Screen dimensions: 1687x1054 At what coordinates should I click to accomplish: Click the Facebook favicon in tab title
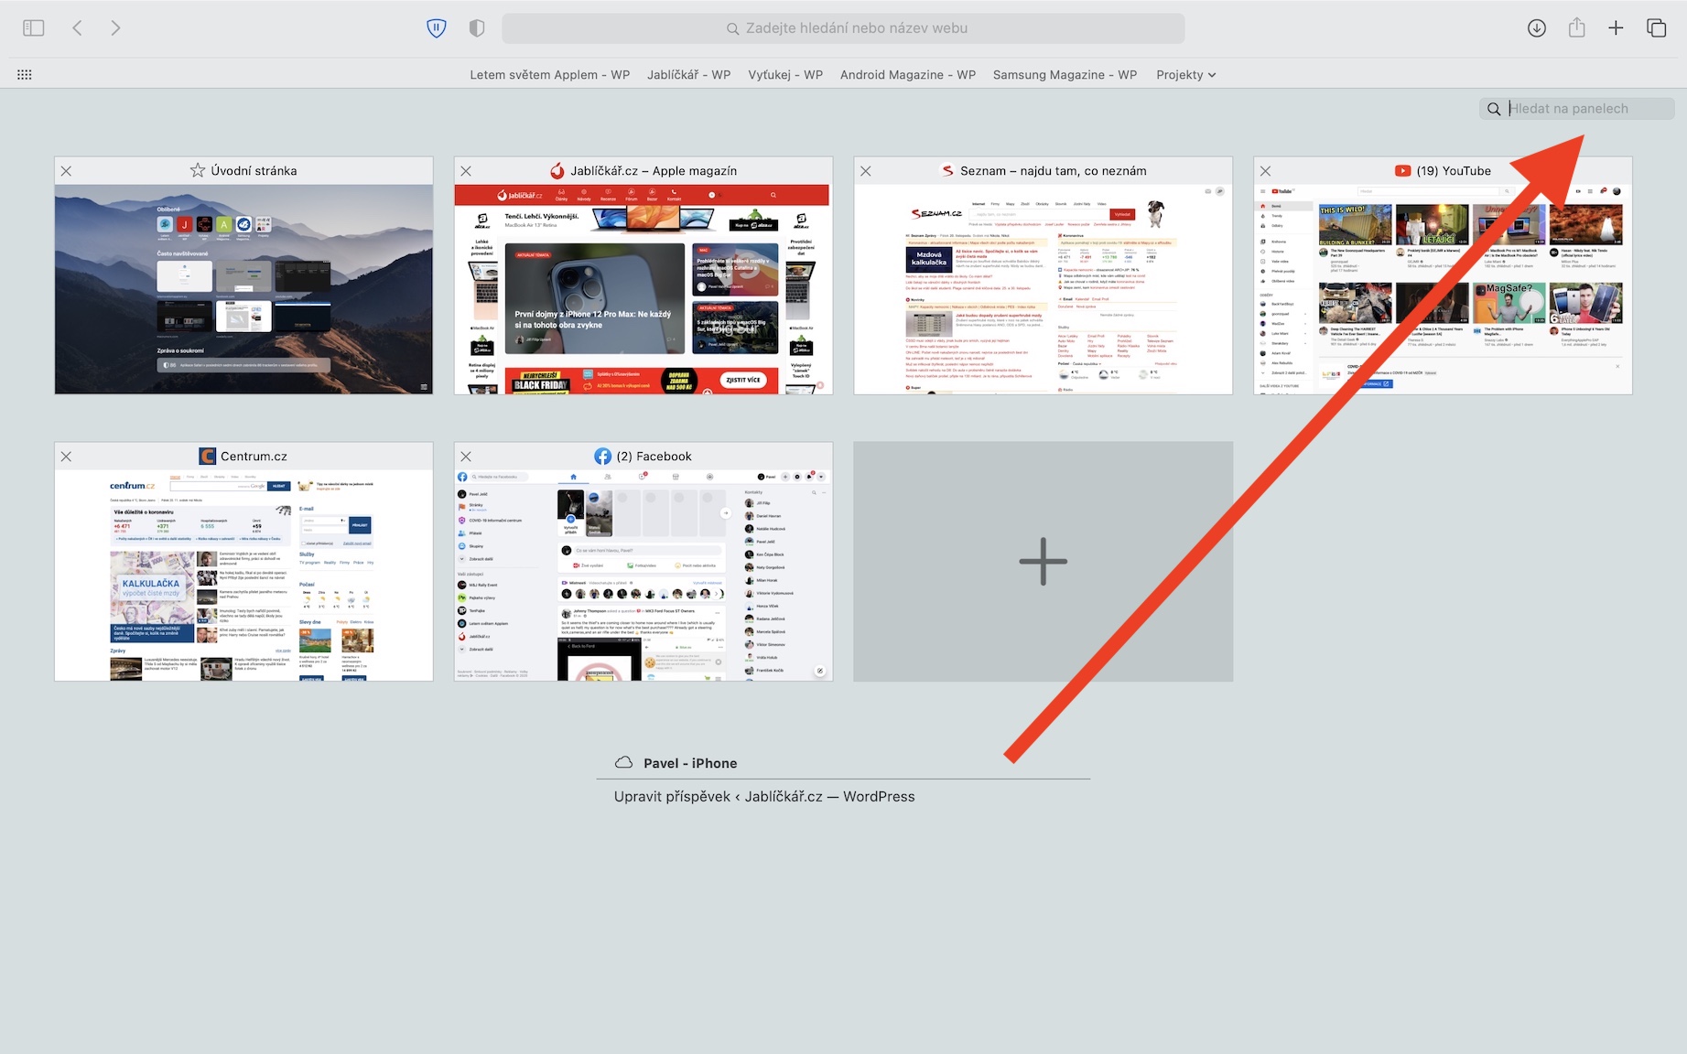point(602,457)
